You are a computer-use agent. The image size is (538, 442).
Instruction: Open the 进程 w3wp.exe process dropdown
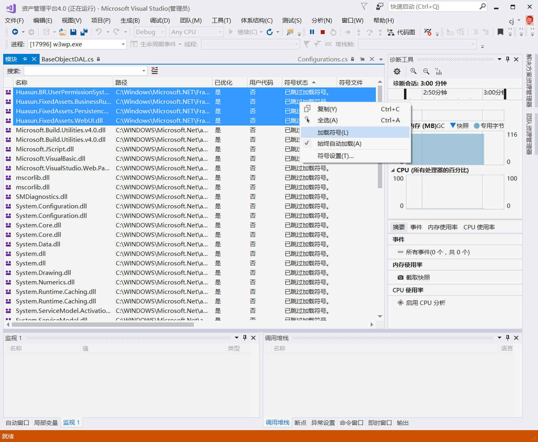click(x=123, y=44)
